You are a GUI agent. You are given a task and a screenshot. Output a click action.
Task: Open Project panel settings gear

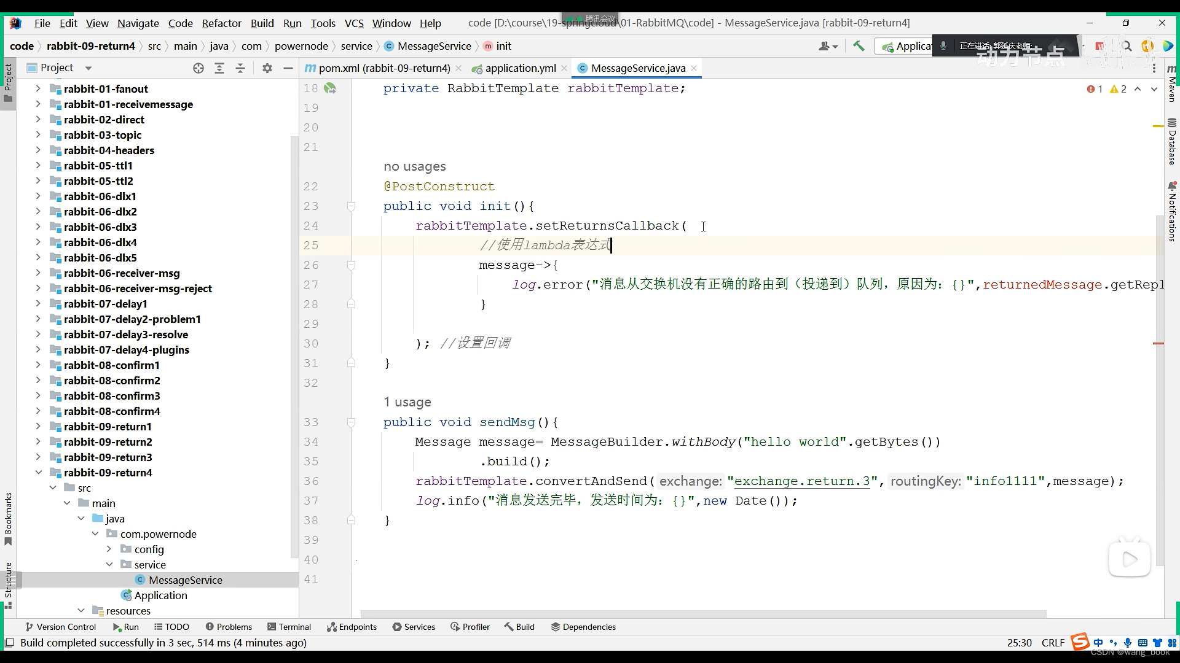267,68
